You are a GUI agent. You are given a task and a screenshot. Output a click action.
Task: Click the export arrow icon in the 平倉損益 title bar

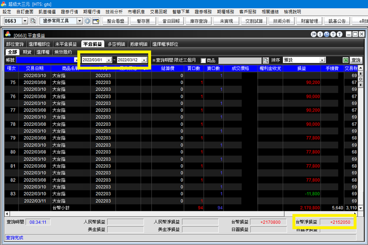click(313, 34)
